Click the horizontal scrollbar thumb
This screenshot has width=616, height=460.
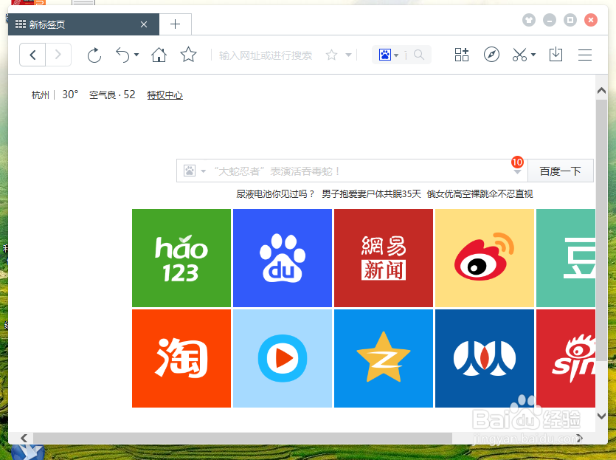tap(243, 438)
